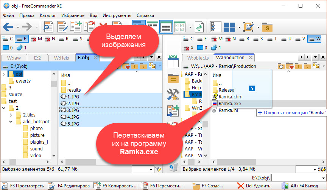This screenshot has width=327, height=190.
Task: Click the synchronize folders green arrows icon
Action: coord(199,27)
